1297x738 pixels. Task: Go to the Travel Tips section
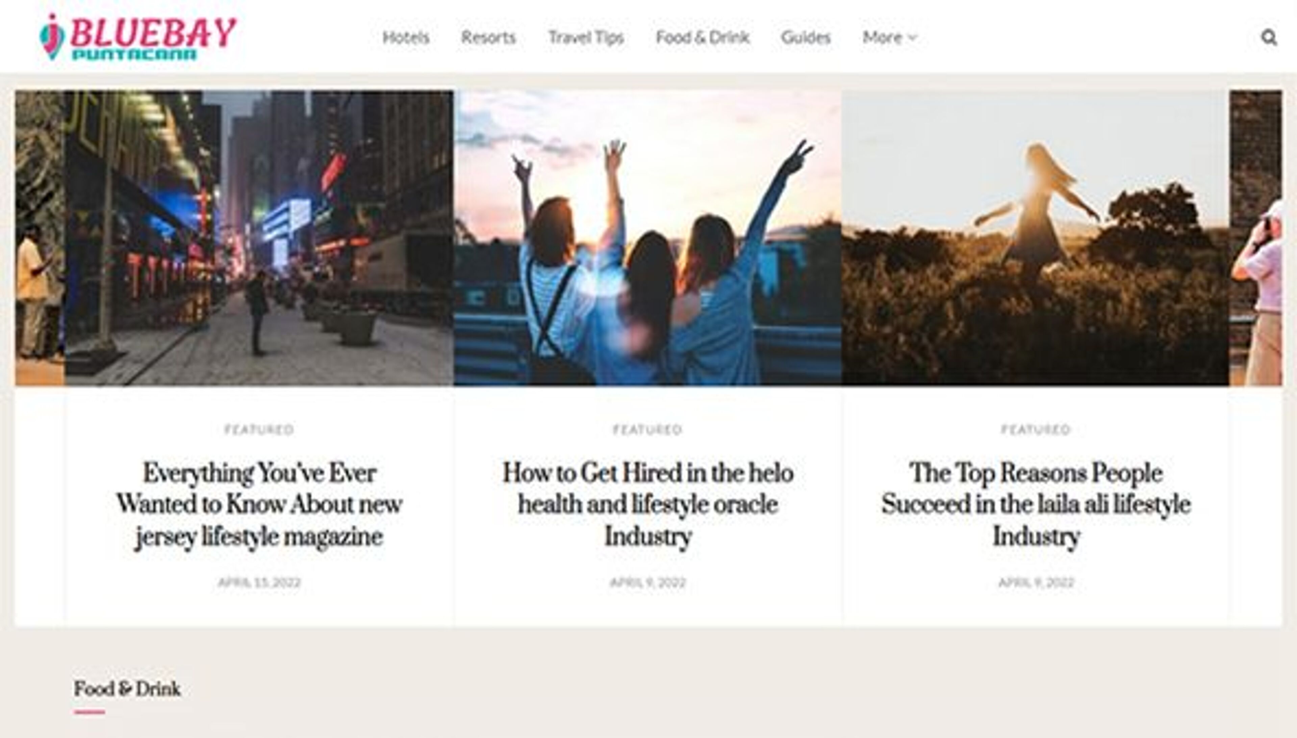(586, 37)
